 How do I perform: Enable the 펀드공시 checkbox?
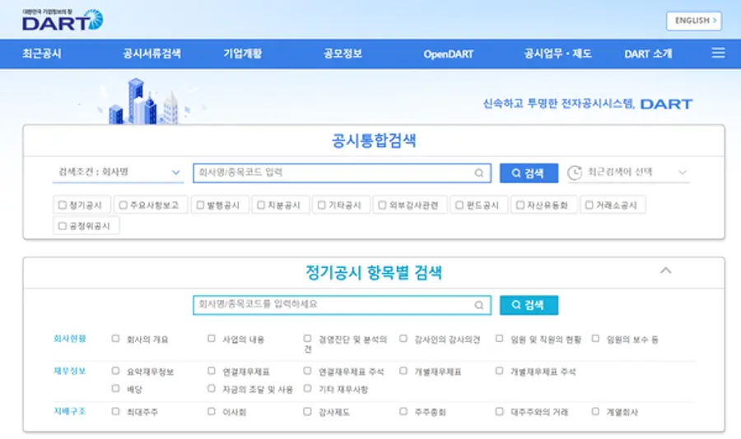tap(459, 205)
